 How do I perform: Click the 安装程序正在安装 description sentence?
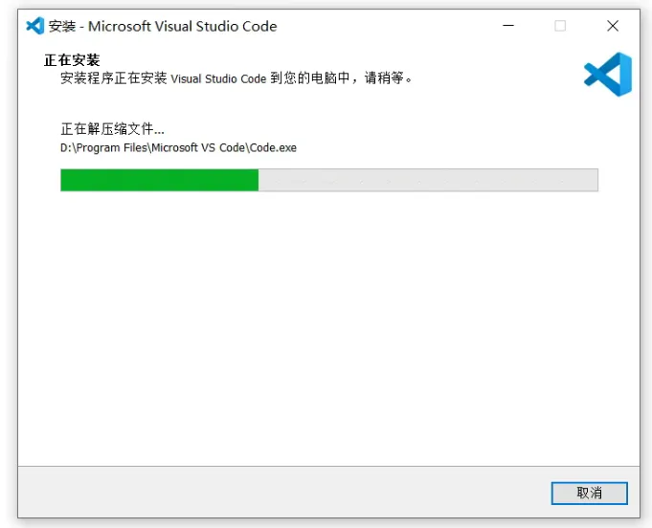pyautogui.click(x=236, y=77)
